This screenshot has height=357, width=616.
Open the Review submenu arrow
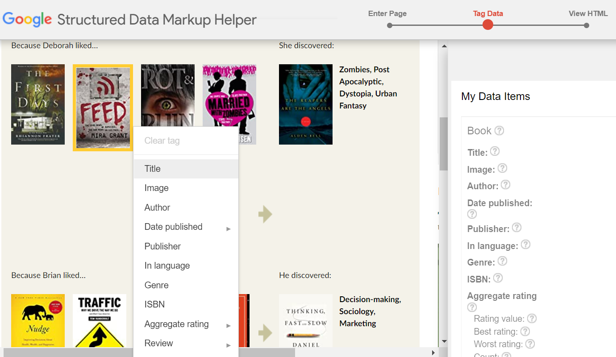tap(229, 345)
